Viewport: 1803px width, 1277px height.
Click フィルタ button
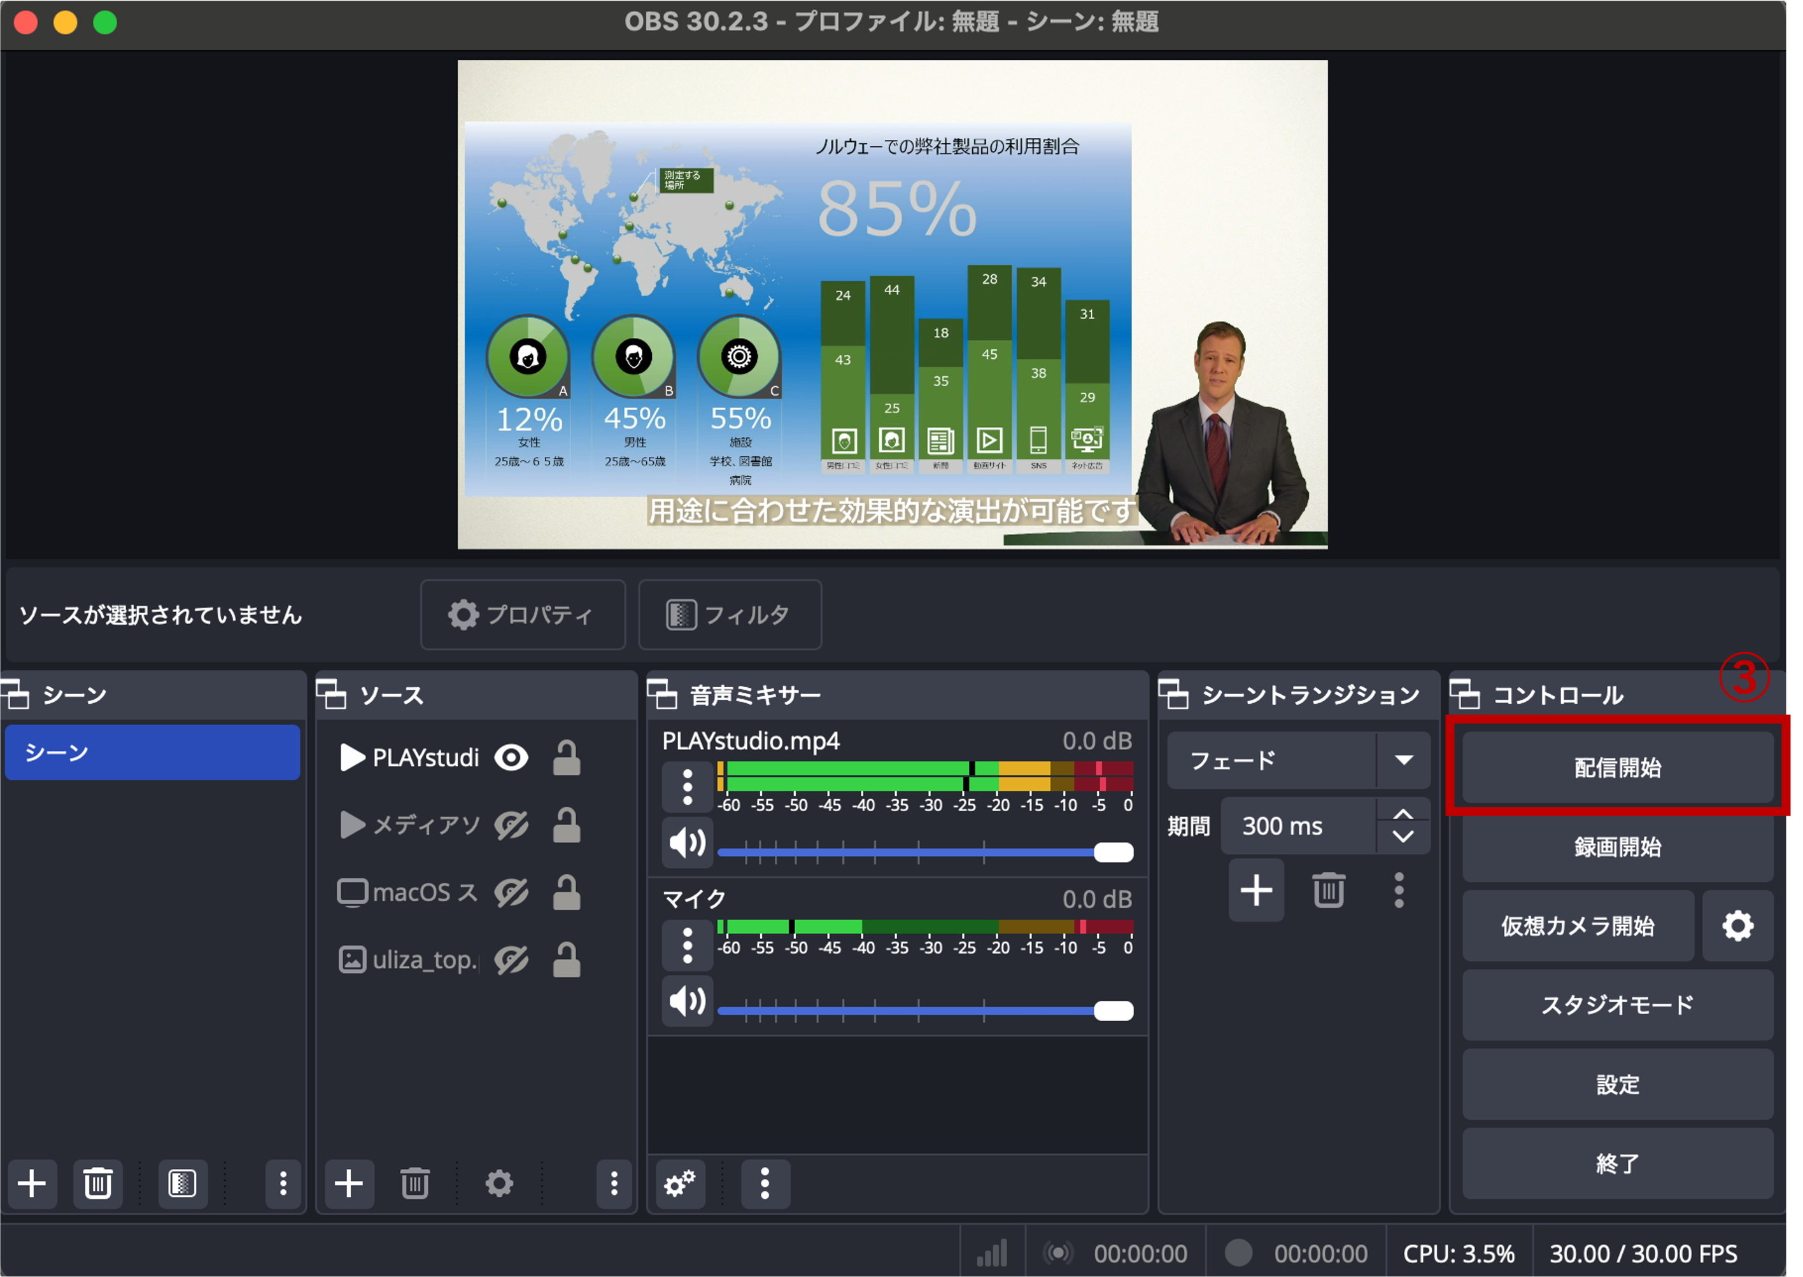tap(730, 615)
